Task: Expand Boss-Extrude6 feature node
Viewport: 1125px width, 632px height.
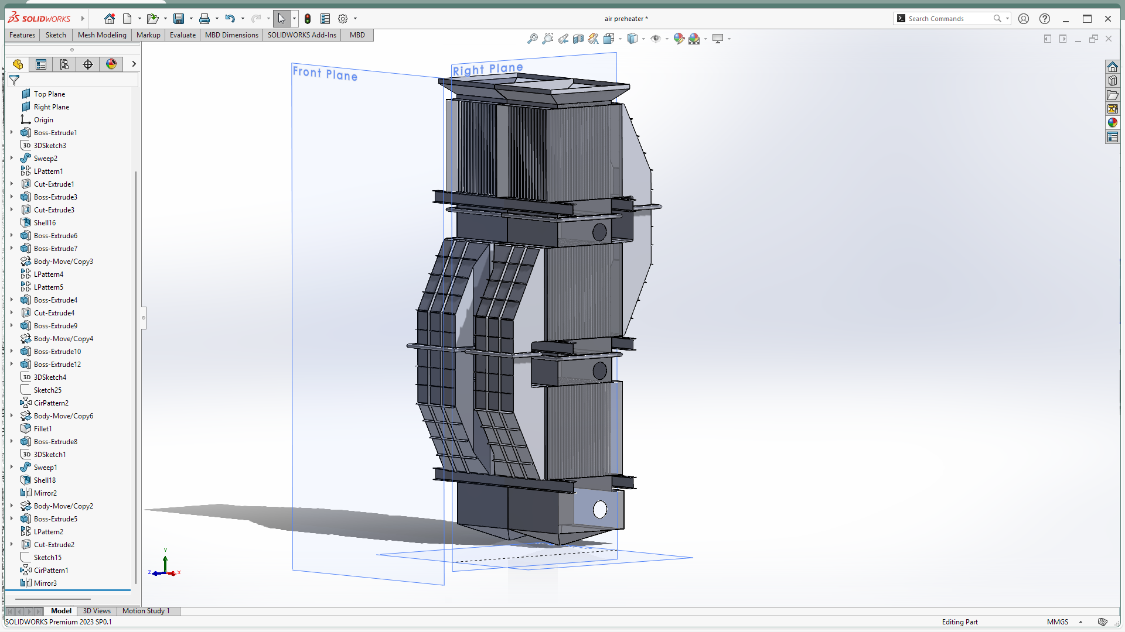Action: [11, 236]
